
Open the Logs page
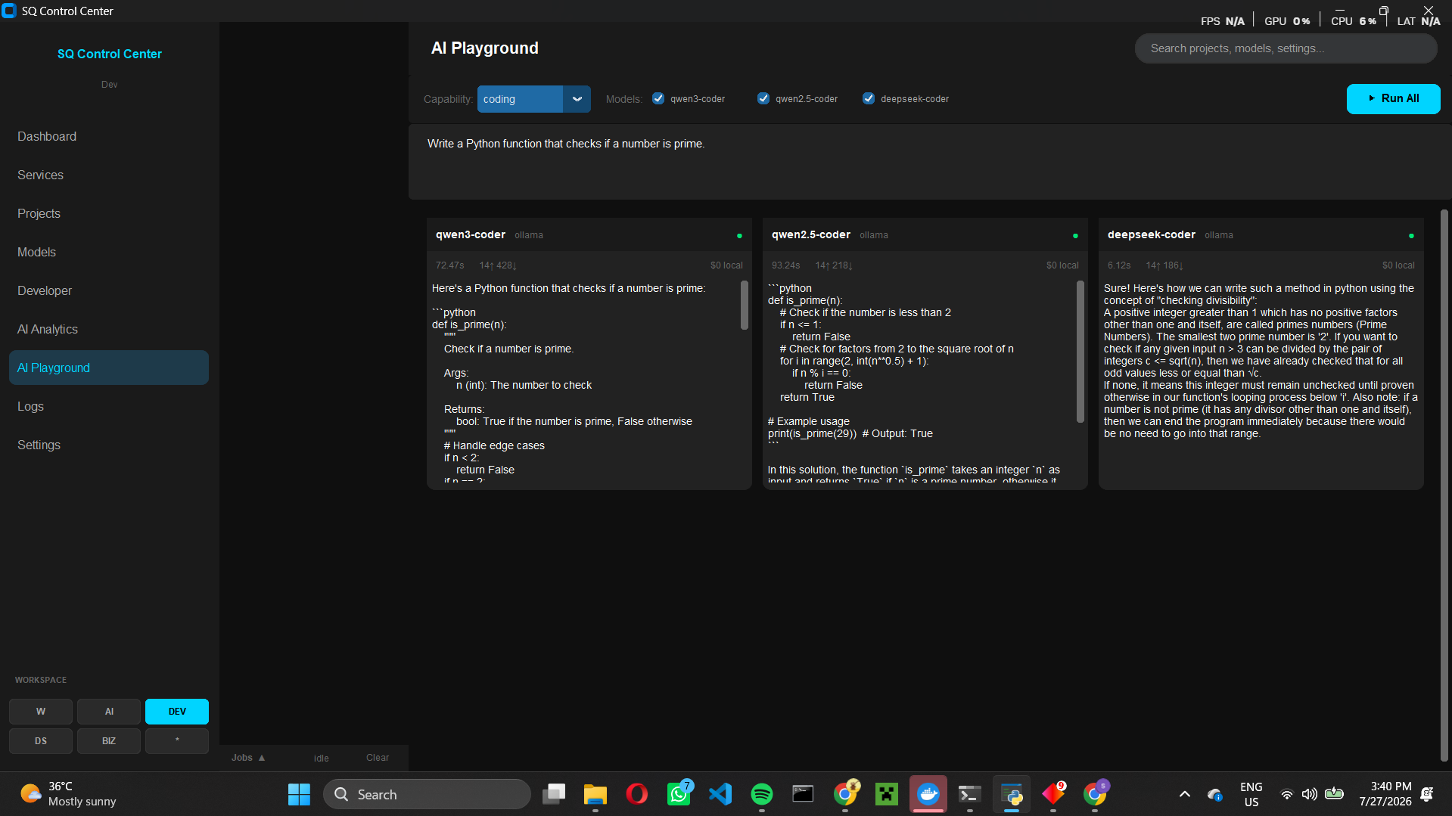pyautogui.click(x=109, y=406)
